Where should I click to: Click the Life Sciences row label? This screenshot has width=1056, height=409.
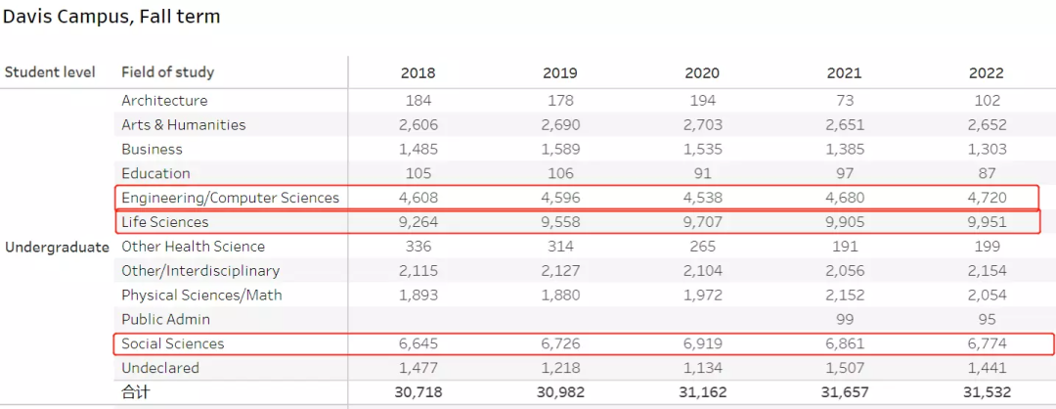pos(164,222)
